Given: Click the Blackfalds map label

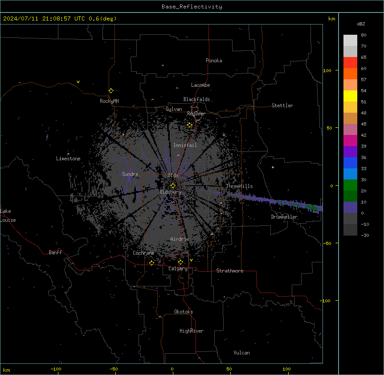Looking at the screenshot, I should [196, 99].
